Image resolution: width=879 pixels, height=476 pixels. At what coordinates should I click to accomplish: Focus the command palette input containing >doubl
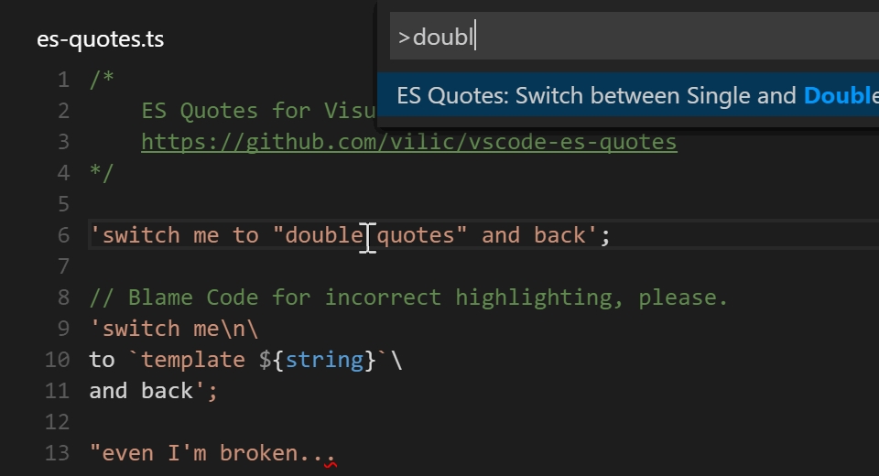pyautogui.click(x=632, y=38)
